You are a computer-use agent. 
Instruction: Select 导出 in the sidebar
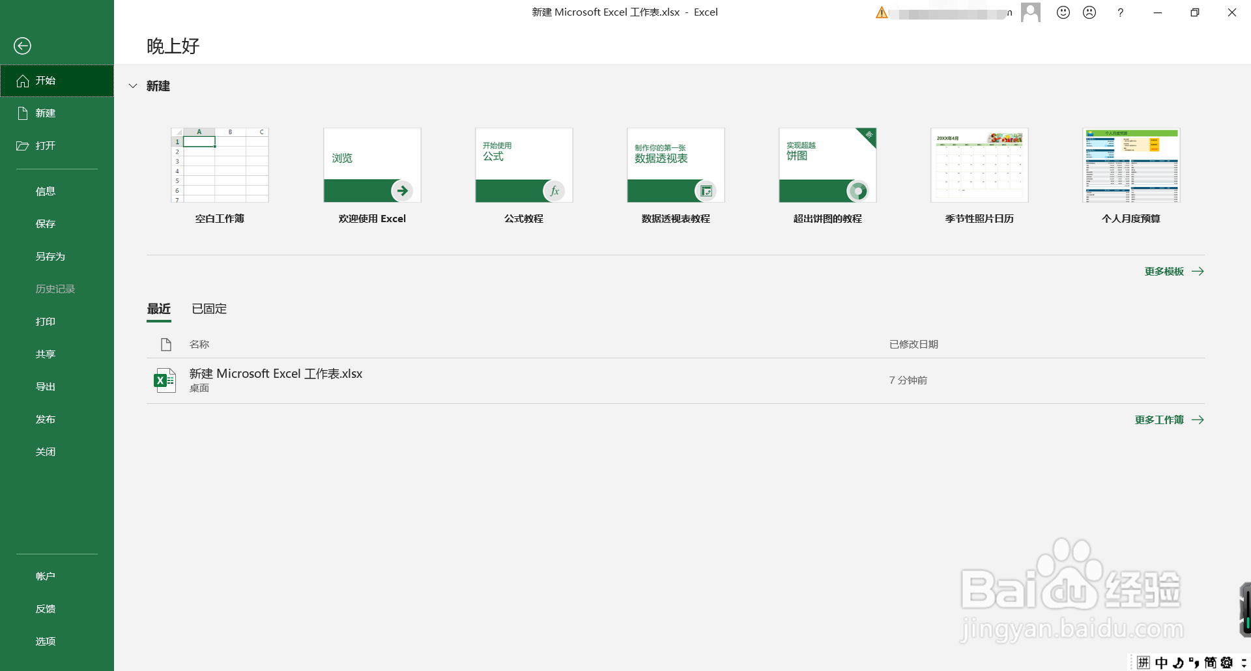pyautogui.click(x=57, y=387)
